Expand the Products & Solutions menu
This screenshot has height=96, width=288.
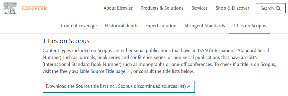(162, 8)
